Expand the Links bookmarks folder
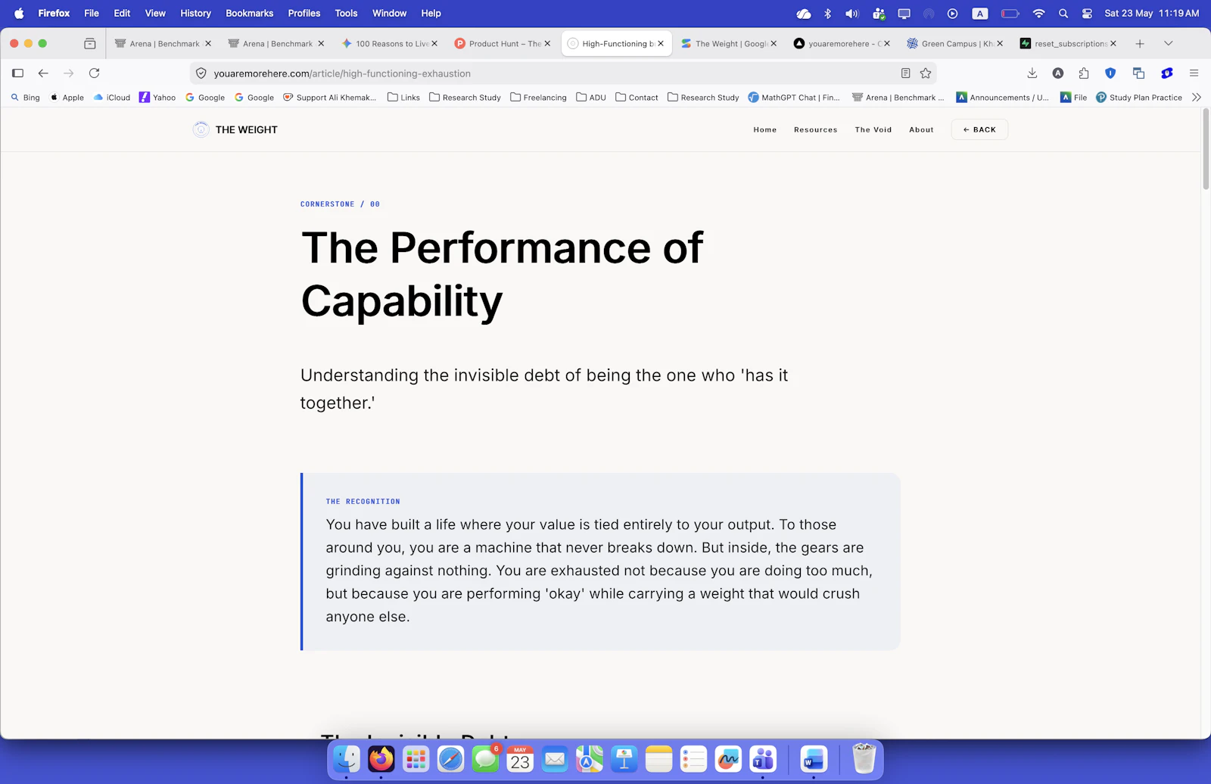The image size is (1211, 784). (x=403, y=98)
